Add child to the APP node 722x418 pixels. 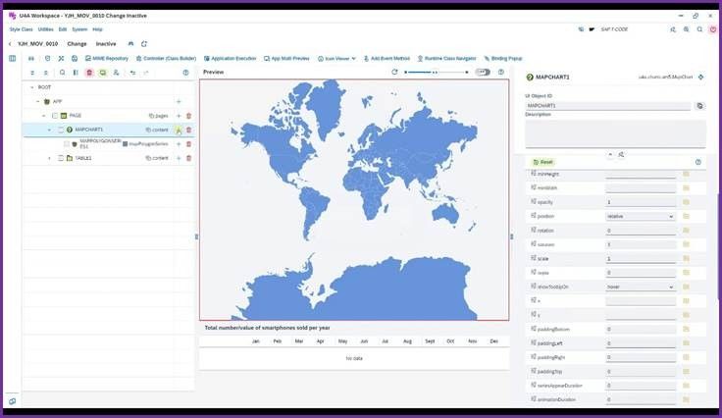pyautogui.click(x=179, y=101)
